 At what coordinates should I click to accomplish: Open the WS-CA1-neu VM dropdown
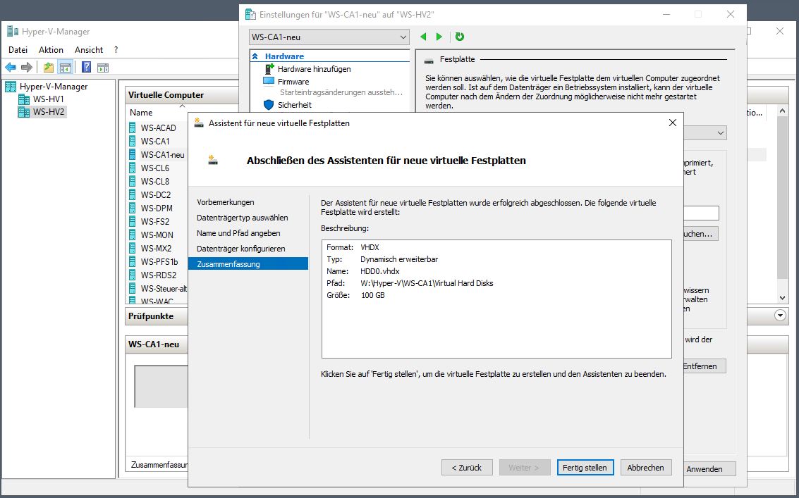[329, 37]
